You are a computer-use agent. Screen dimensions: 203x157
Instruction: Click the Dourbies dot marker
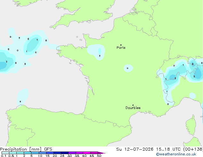coord(133,105)
